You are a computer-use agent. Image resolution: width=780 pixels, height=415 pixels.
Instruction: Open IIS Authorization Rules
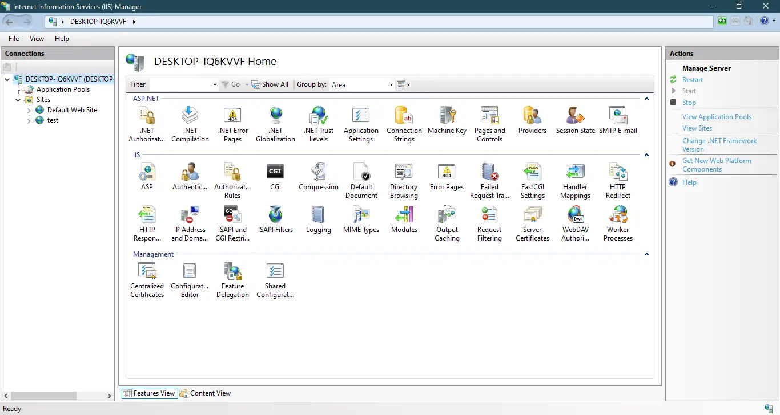(x=232, y=181)
